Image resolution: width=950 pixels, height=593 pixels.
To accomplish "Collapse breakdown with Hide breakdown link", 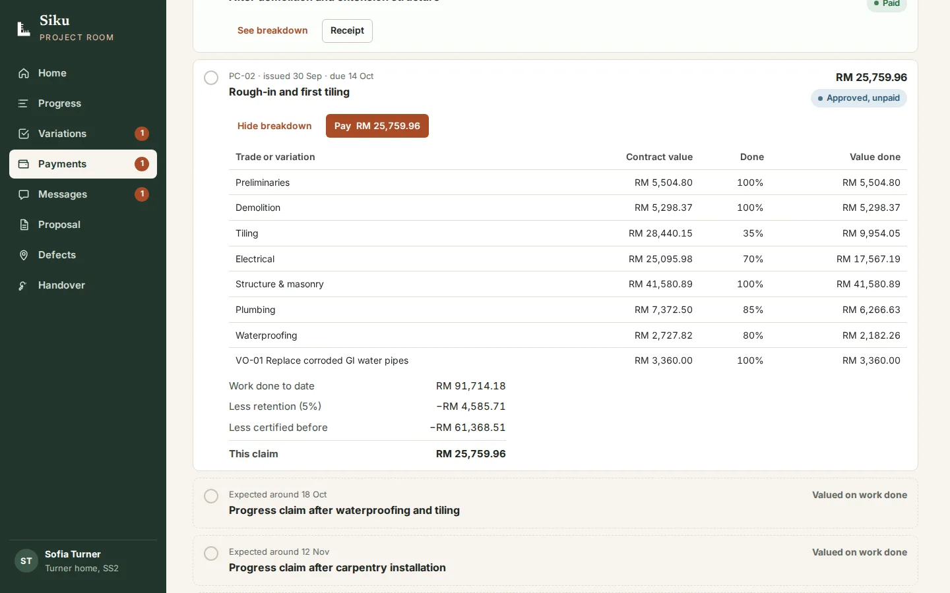I will tap(274, 126).
